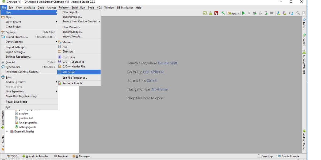Viewport: 321px width, 160px height.
Task: Choose Exit from File menu
Action: (x=29, y=107)
